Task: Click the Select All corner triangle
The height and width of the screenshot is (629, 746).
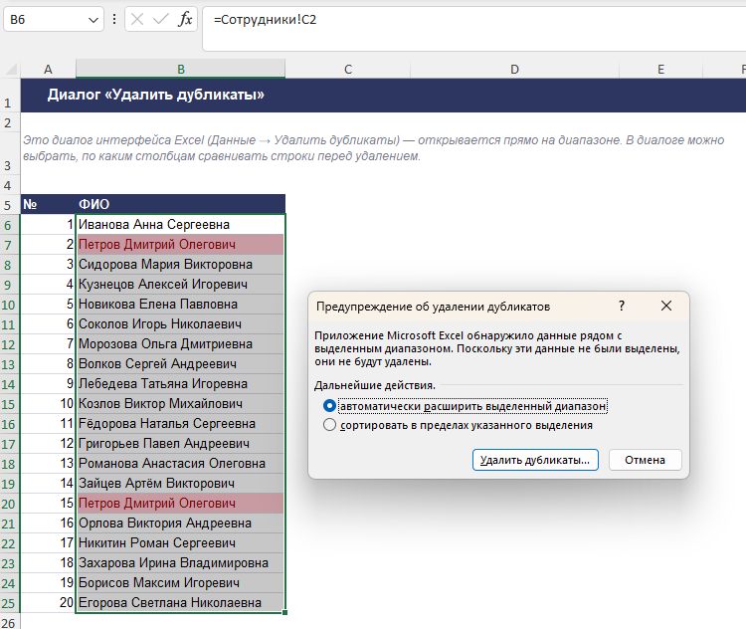Action: (11, 70)
